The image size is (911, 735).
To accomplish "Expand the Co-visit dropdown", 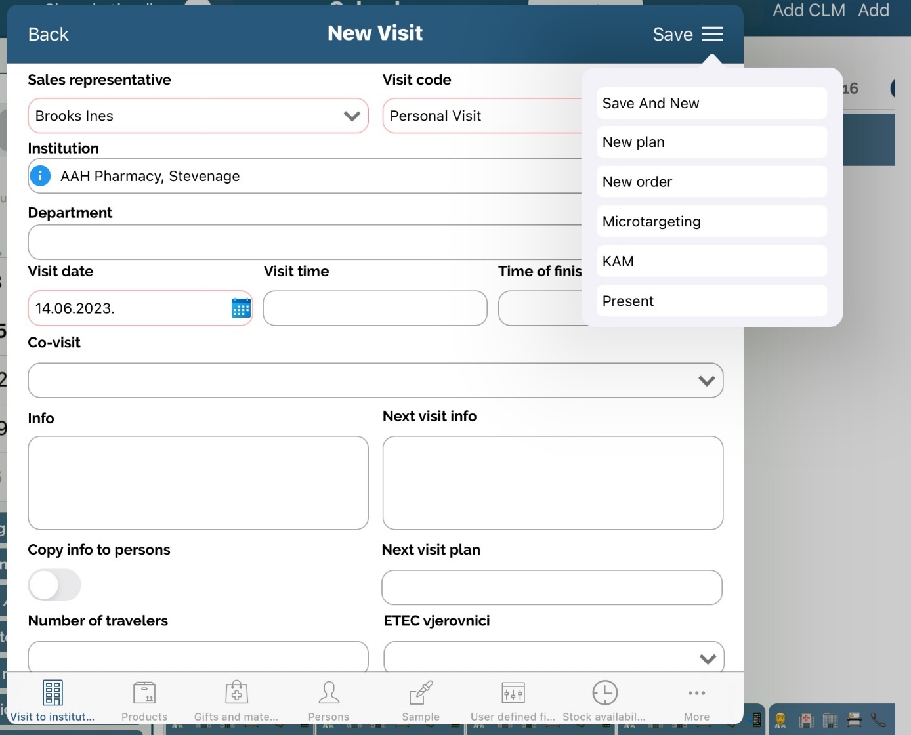I will point(706,381).
